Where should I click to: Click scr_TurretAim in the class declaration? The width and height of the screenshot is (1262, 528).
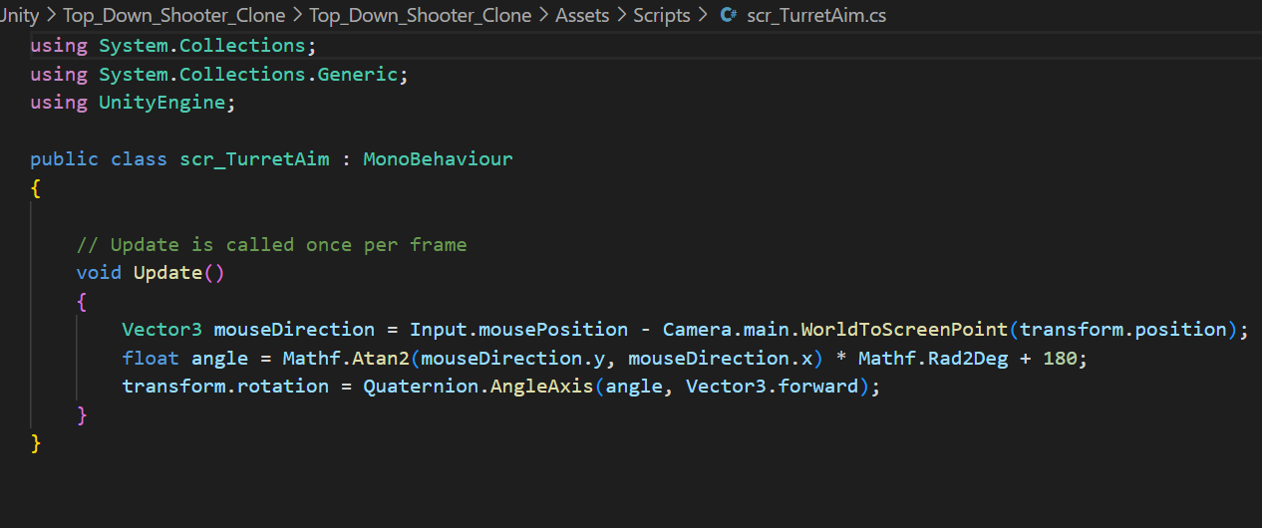pos(254,159)
